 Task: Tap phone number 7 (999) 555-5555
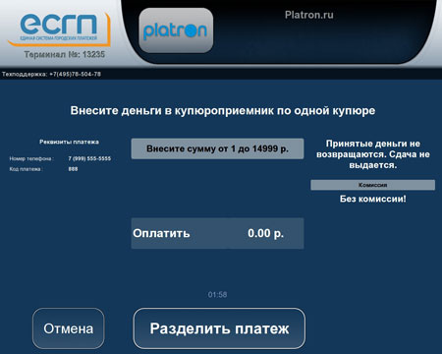tap(89, 158)
